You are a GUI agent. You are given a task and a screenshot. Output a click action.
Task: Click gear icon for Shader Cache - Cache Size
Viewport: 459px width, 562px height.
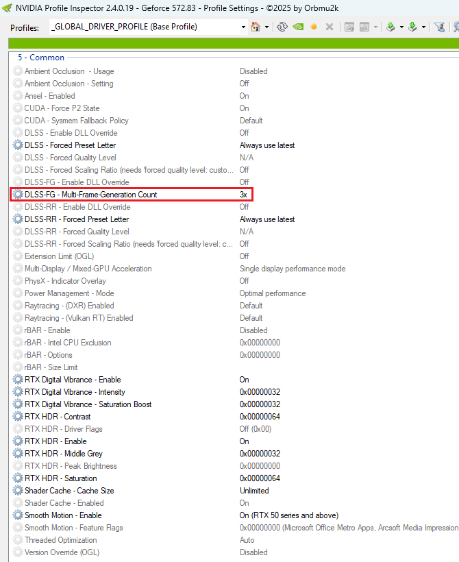coord(18,491)
